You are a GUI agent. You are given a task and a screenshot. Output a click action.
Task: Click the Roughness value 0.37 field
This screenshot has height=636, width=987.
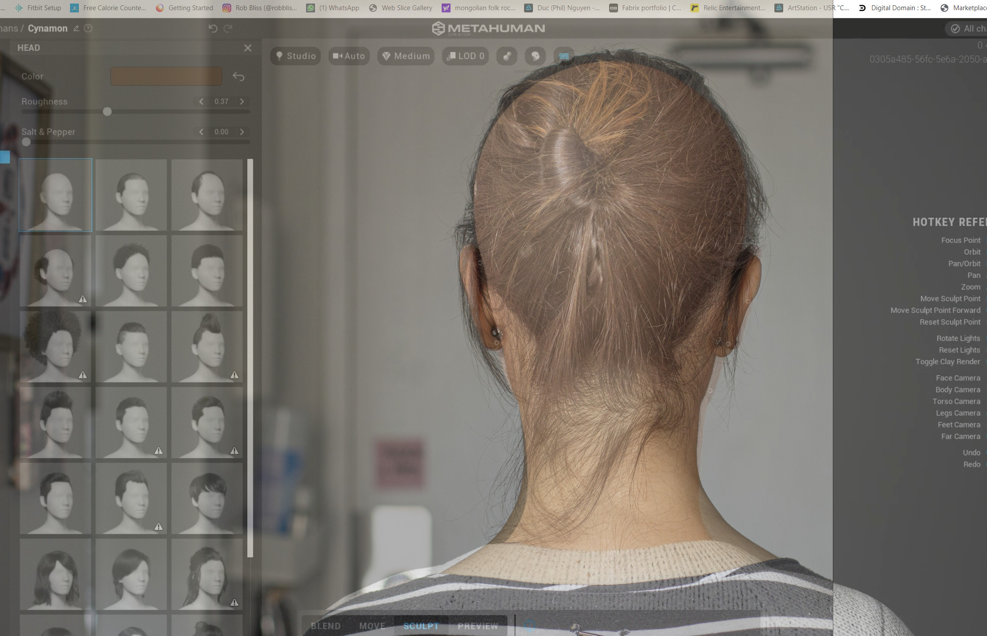coord(221,101)
